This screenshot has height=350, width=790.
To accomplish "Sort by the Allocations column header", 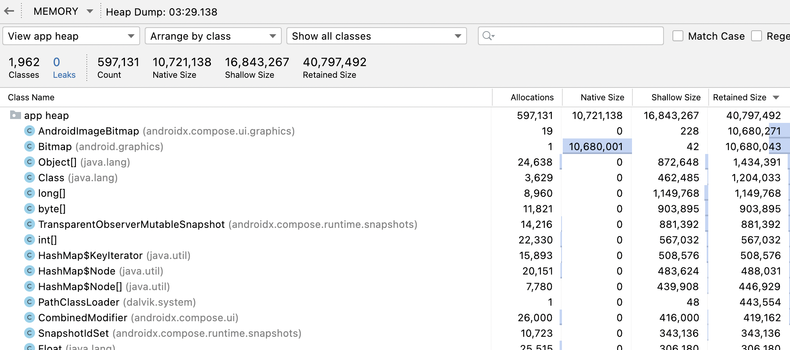I will pos(532,97).
